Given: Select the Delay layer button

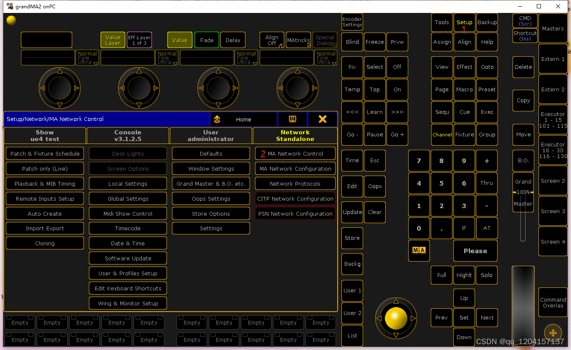Looking at the screenshot, I should tap(233, 40).
